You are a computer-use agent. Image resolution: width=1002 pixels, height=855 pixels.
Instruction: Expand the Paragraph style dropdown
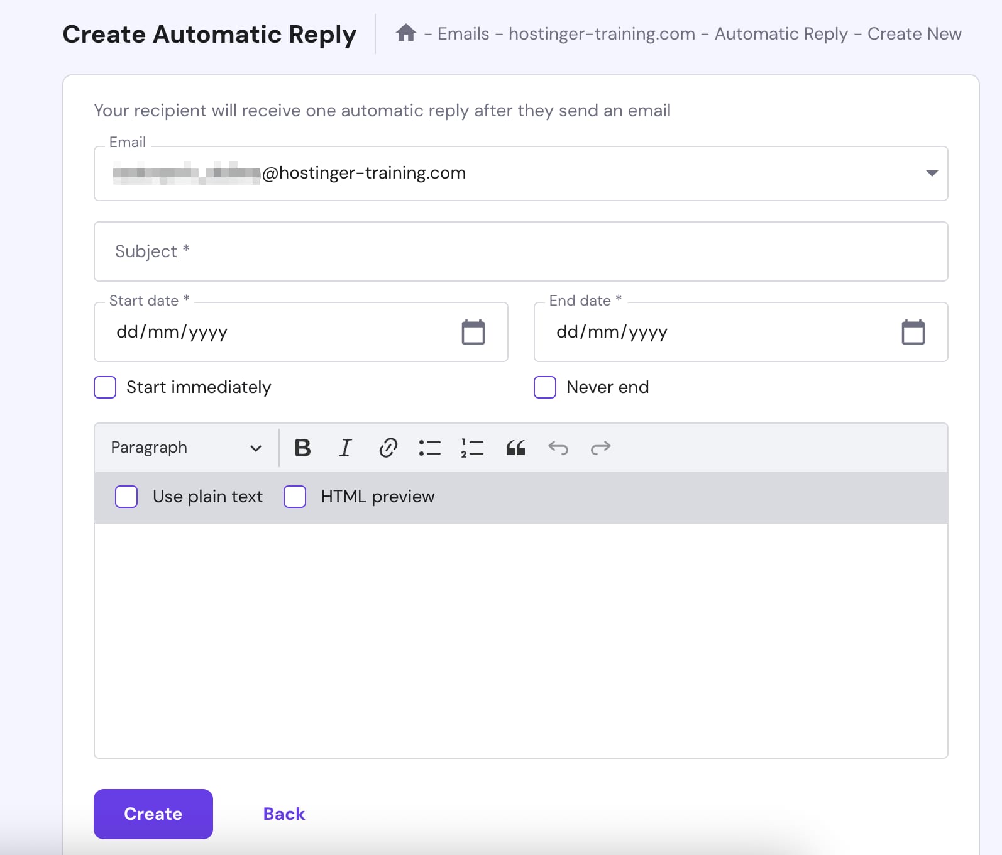(186, 448)
